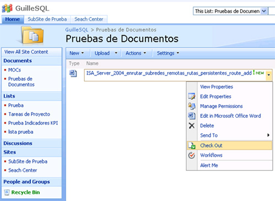This screenshot has width=275, height=201.
Task: Open the Lists heading link
Action: click(9, 96)
